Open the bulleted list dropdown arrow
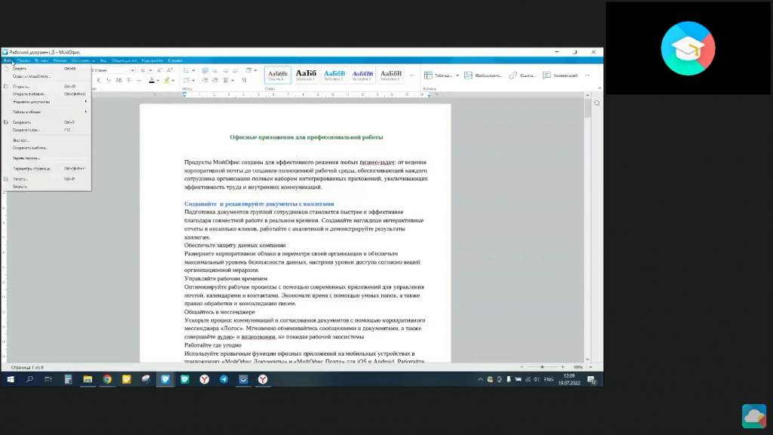This screenshot has width=773, height=435. [193, 70]
